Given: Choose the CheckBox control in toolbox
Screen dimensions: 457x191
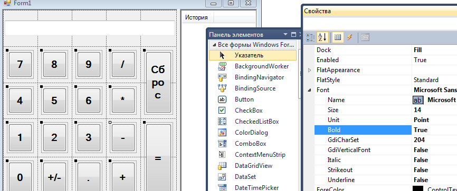Looking at the screenshot, I should tap(253, 110).
